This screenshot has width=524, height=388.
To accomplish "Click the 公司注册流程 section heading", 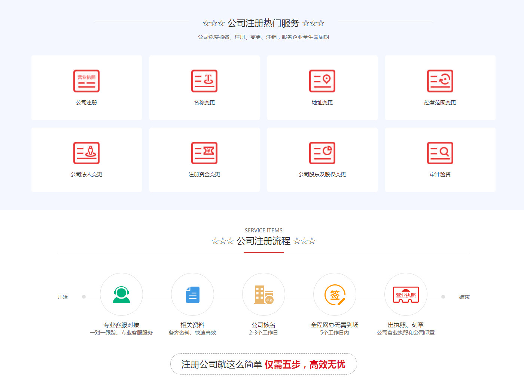I will coord(263,241).
